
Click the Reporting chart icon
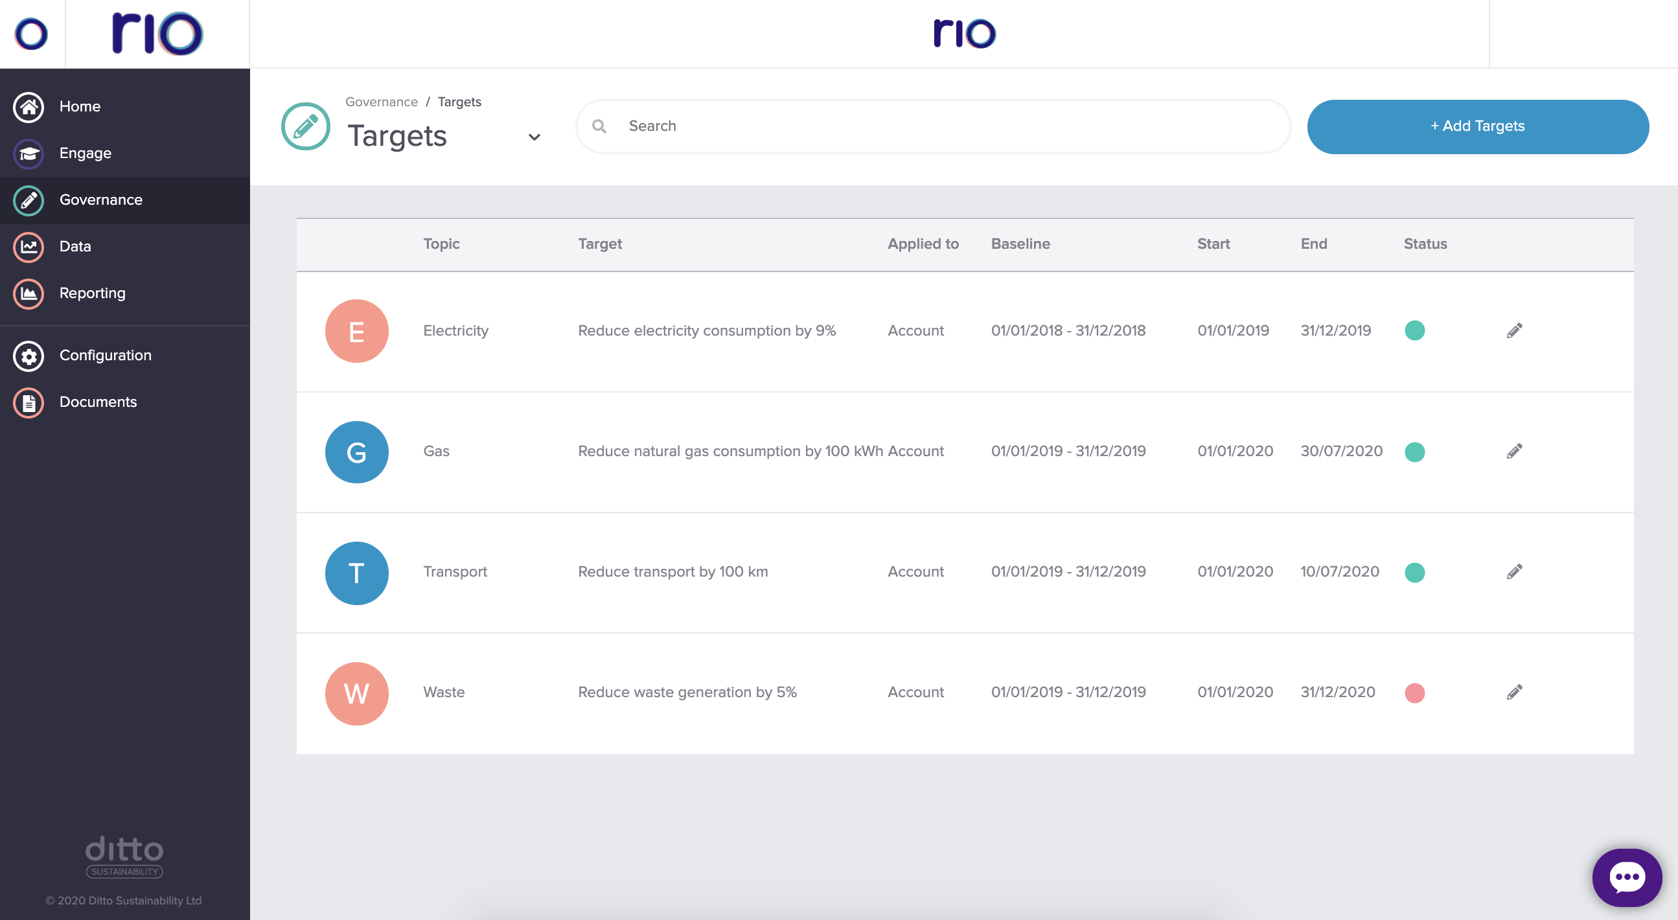(x=29, y=294)
